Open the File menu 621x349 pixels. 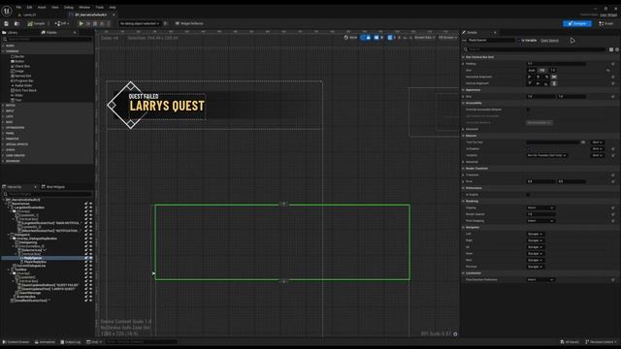pos(18,7)
